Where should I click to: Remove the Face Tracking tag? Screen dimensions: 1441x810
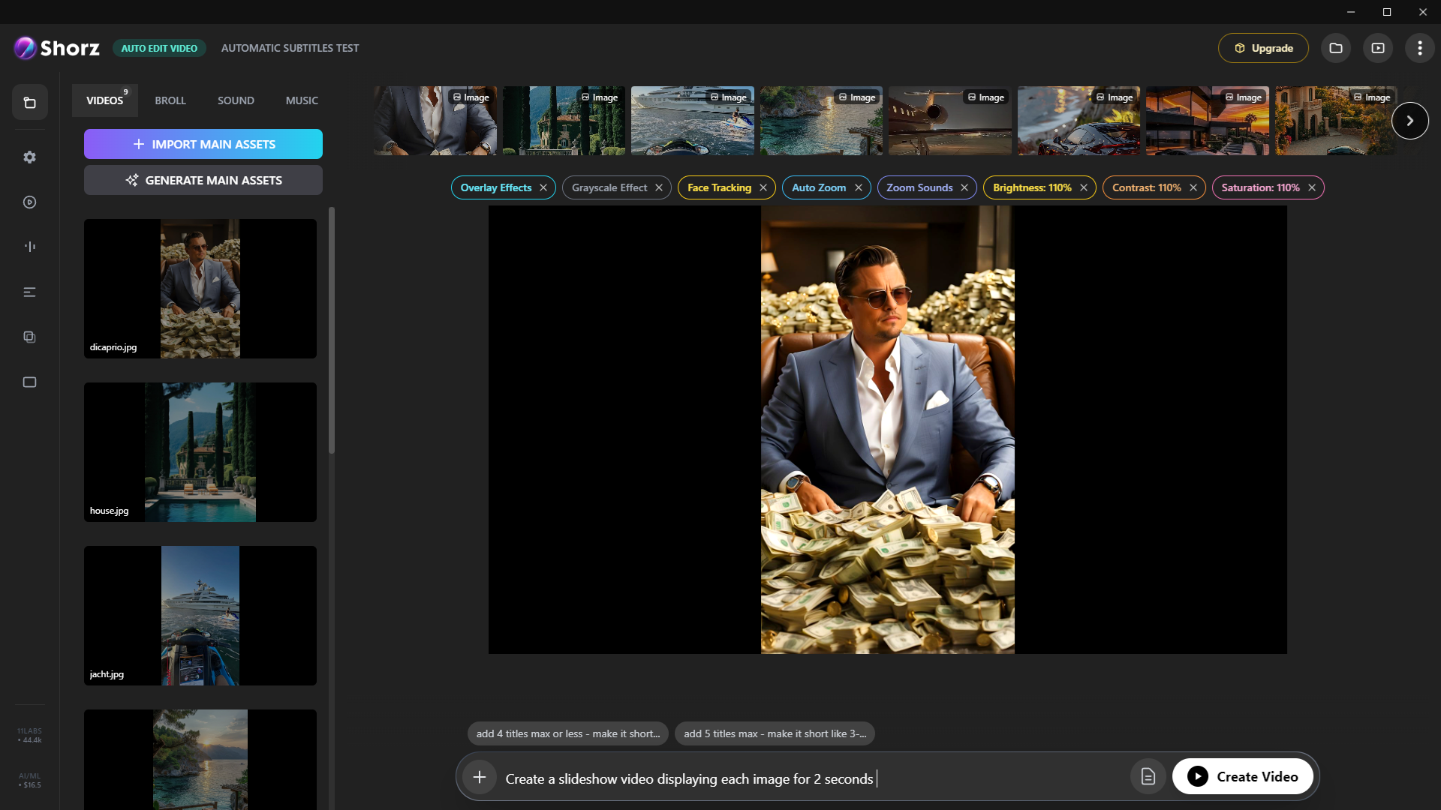763,187
